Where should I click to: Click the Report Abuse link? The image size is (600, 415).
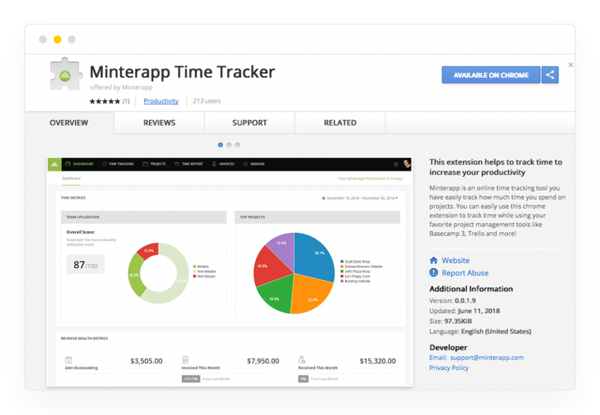465,273
